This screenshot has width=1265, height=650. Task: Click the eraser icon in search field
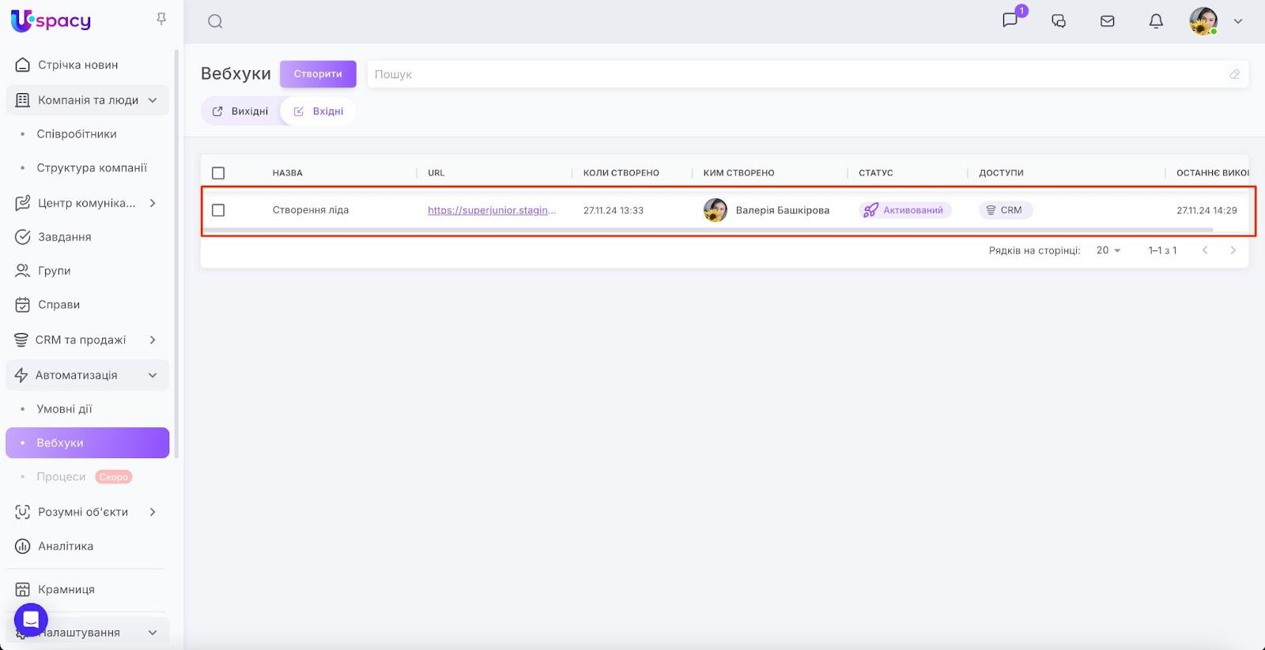point(1234,74)
